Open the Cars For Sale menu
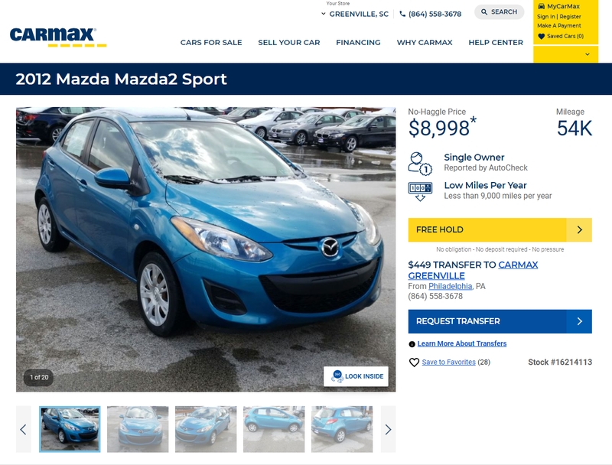 (211, 43)
